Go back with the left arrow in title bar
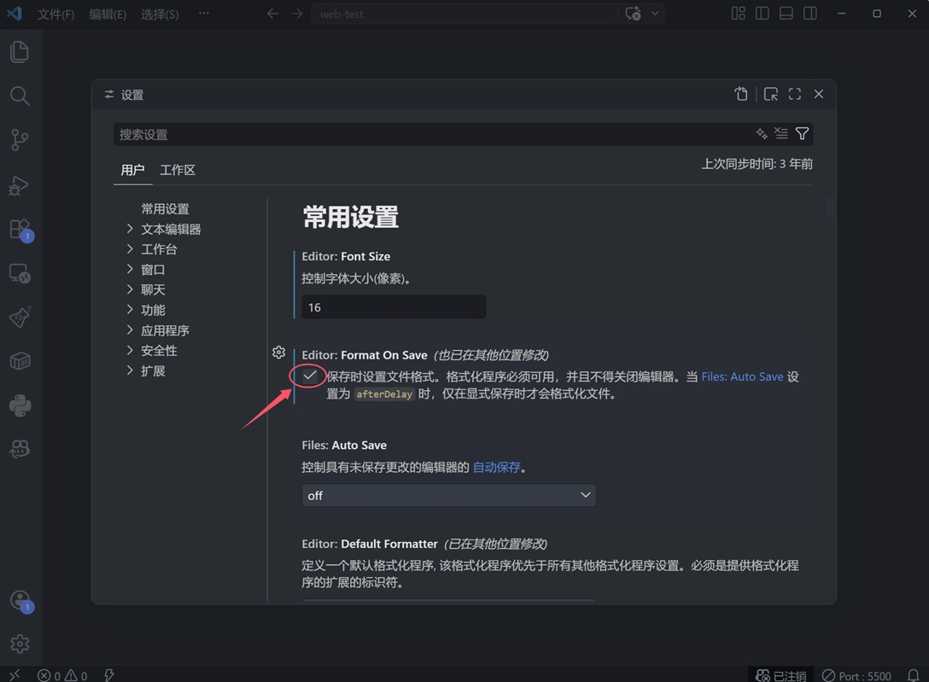 272,14
